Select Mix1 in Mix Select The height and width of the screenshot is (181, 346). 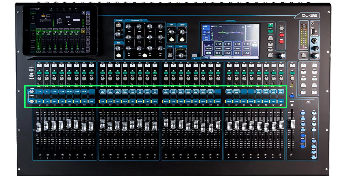(x=303, y=113)
